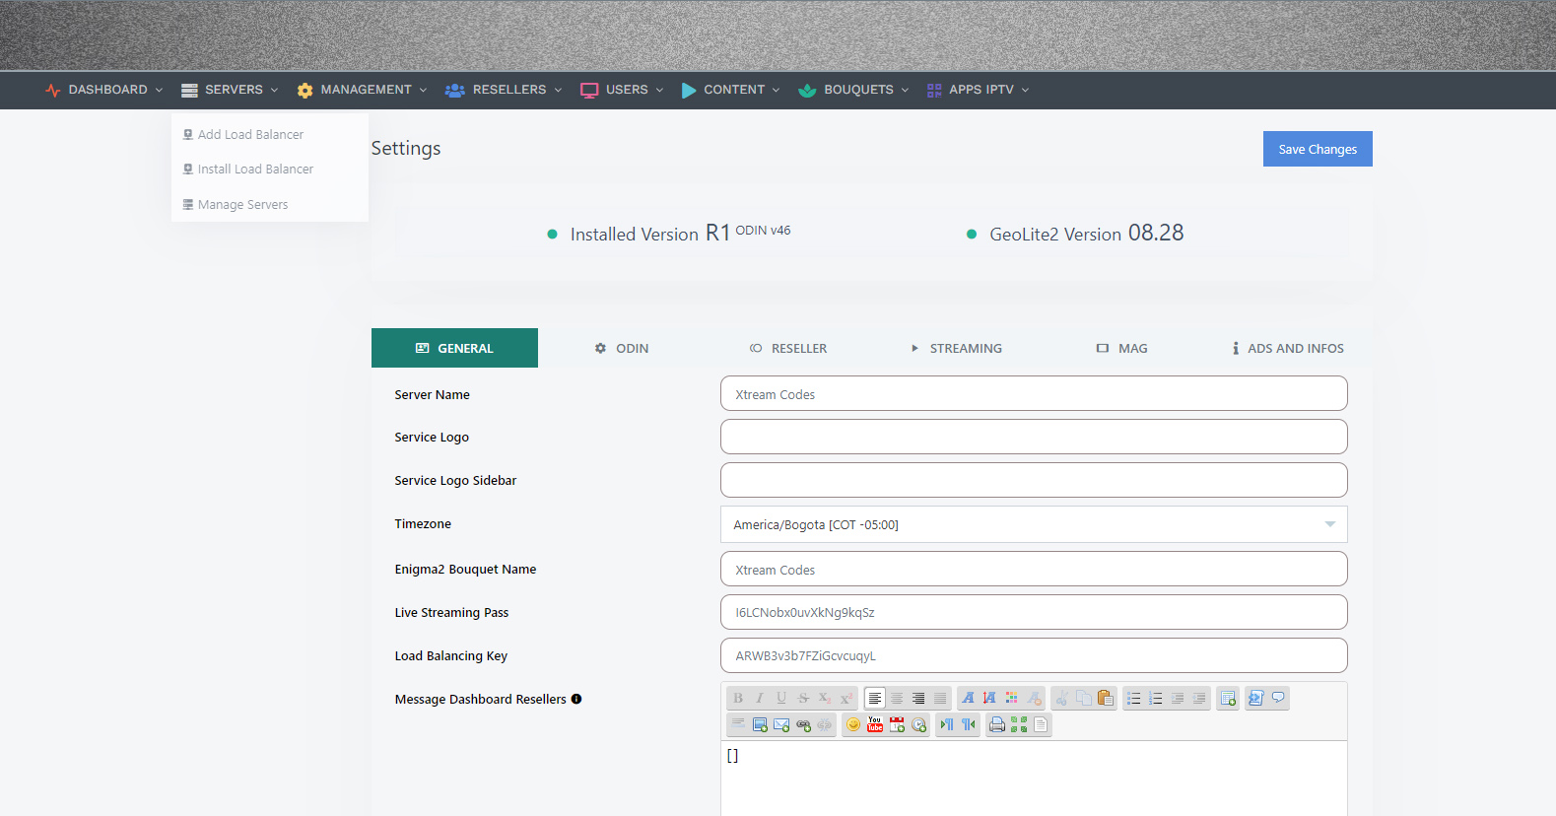Insert current date via calendar icon
Image resolution: width=1556 pixels, height=816 pixels.
pyautogui.click(x=897, y=724)
